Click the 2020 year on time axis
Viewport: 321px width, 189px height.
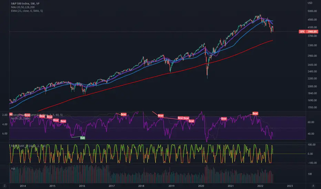pyautogui.click(x=201, y=186)
